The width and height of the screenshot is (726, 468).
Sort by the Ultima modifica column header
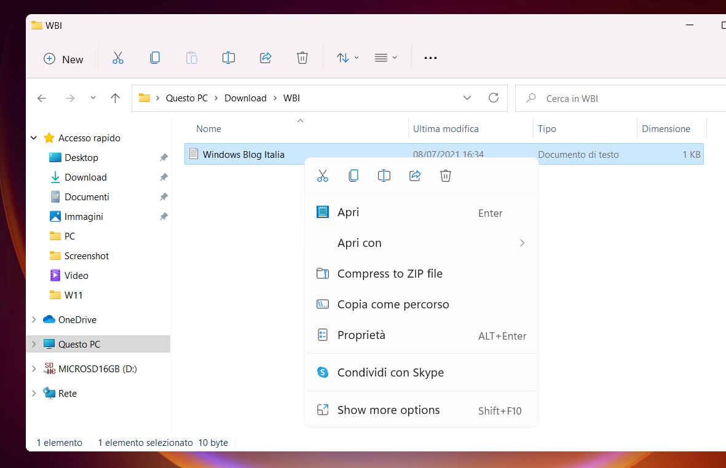[x=446, y=128]
